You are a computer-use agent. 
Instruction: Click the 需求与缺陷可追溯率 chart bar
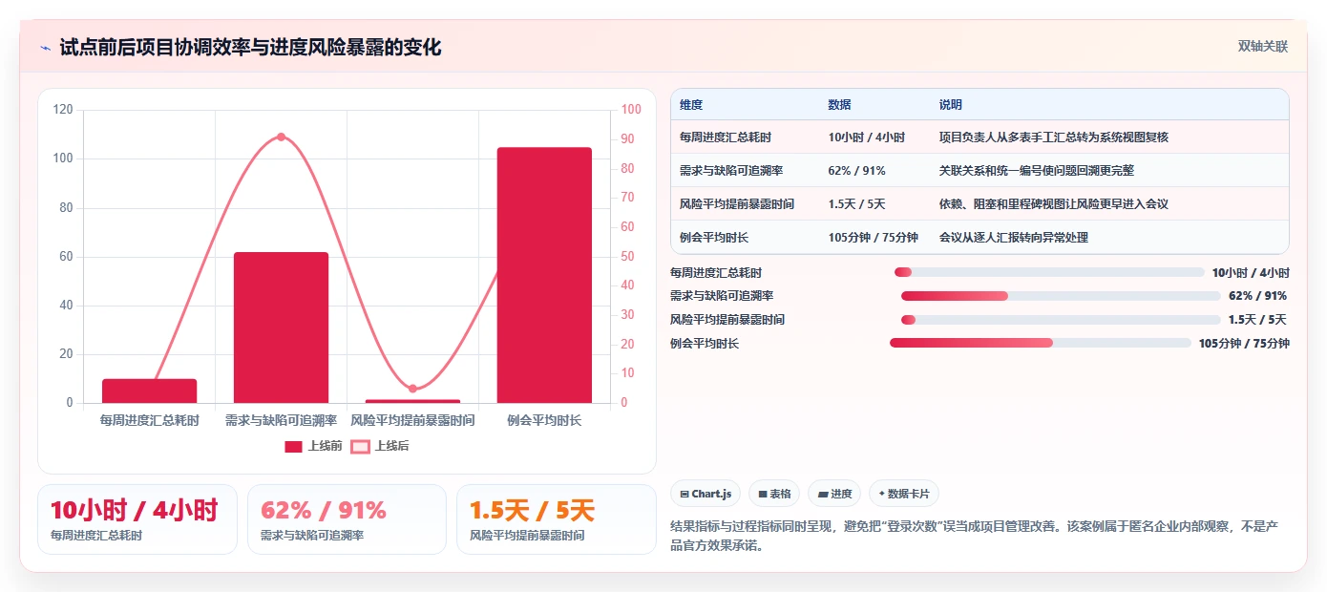coord(281,328)
